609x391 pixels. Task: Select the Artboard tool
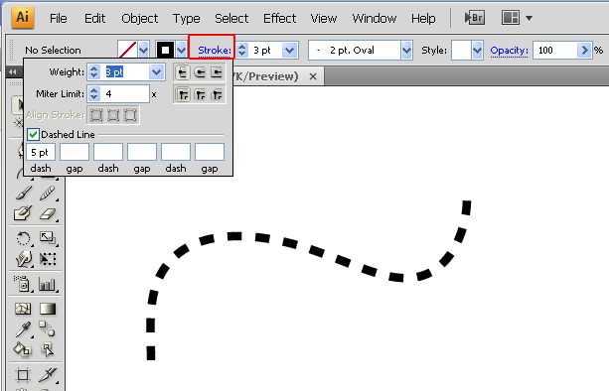pyautogui.click(x=23, y=375)
